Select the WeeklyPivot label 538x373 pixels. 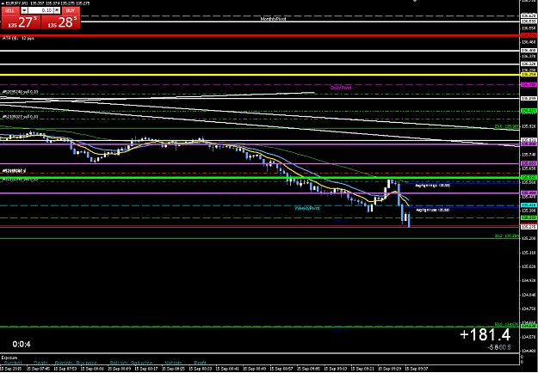coord(307,208)
